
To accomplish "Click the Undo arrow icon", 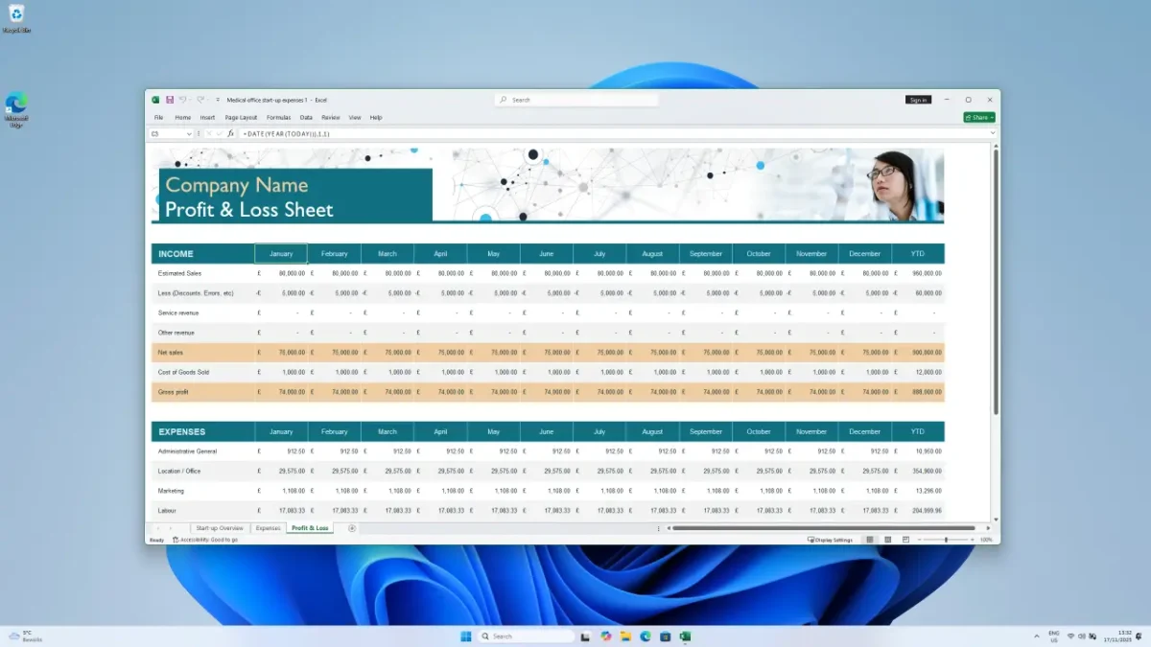I will 181,100.
